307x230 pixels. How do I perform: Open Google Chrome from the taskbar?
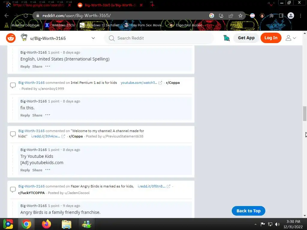click(26, 224)
